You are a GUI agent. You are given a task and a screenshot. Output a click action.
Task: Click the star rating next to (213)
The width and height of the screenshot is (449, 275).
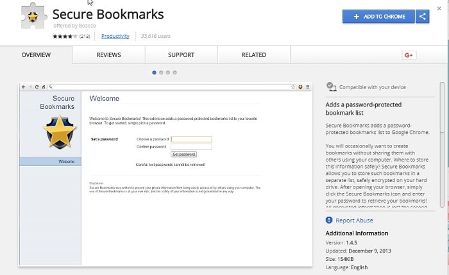65,36
